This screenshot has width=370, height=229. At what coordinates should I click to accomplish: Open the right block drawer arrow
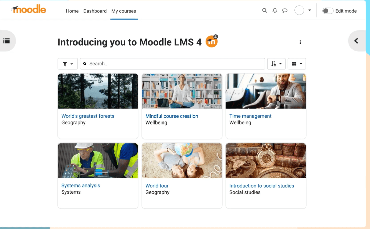click(356, 41)
